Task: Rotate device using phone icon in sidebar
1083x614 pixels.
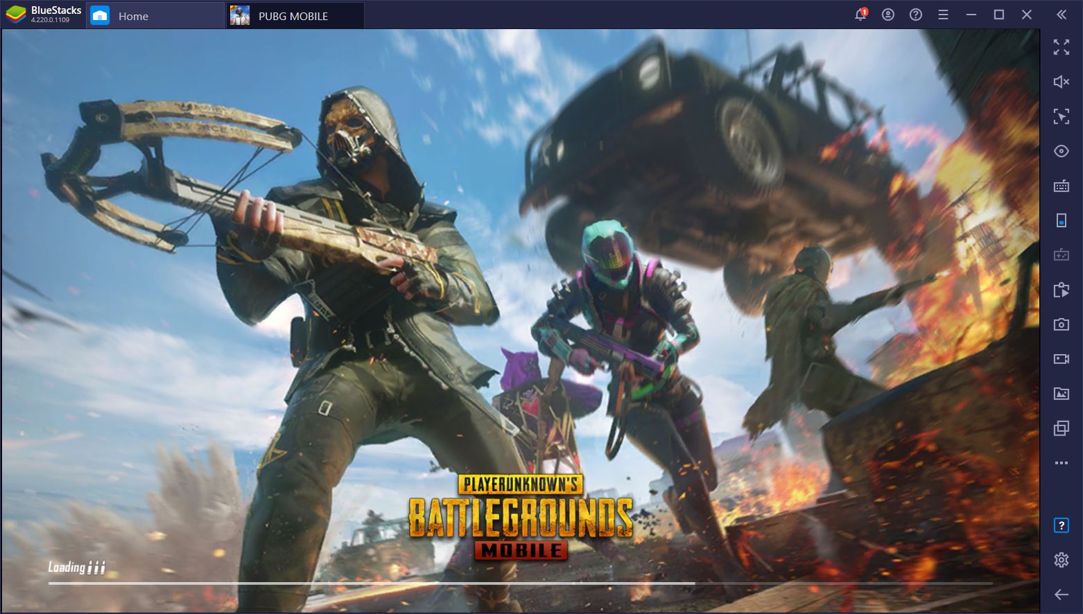Action: (x=1062, y=220)
